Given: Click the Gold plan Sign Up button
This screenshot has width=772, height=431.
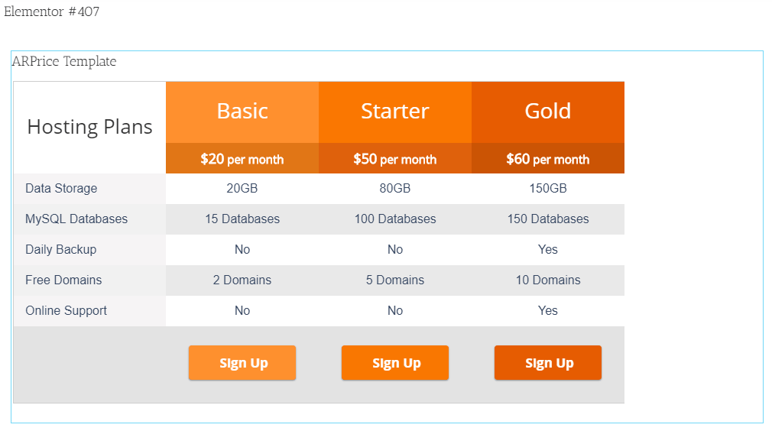Looking at the screenshot, I should coord(547,363).
